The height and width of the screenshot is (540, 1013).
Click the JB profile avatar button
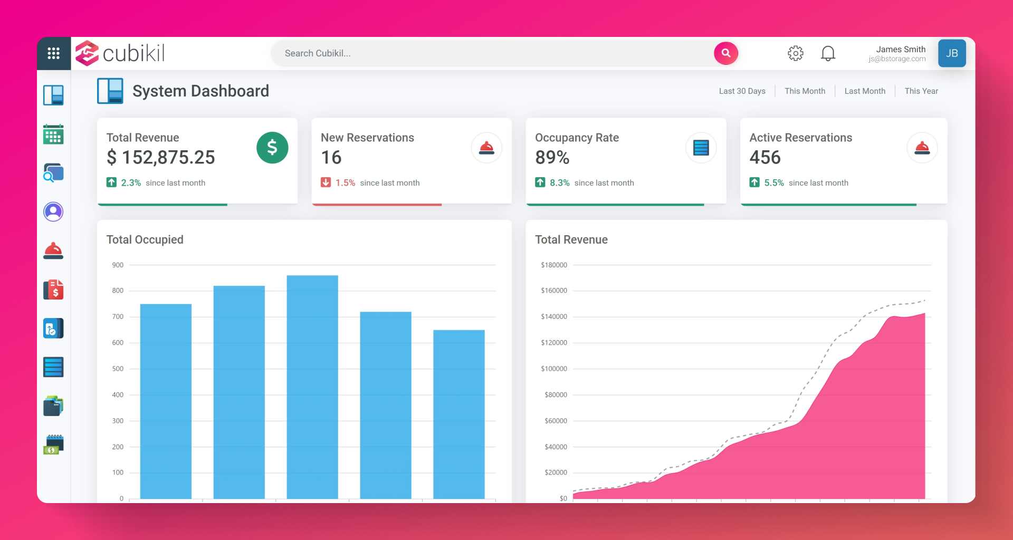[x=952, y=53]
